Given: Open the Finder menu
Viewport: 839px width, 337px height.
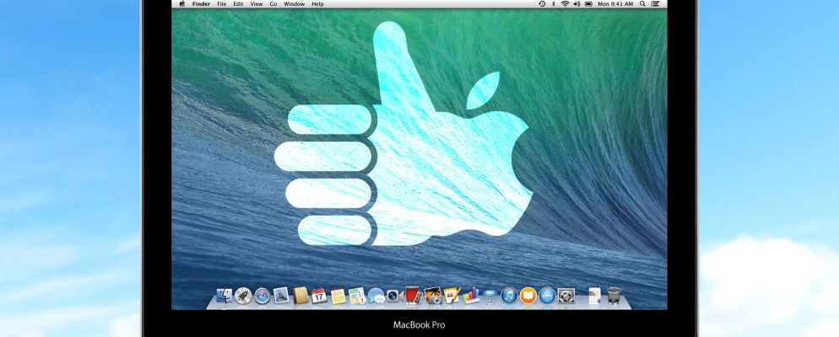Looking at the screenshot, I should tap(201, 3).
